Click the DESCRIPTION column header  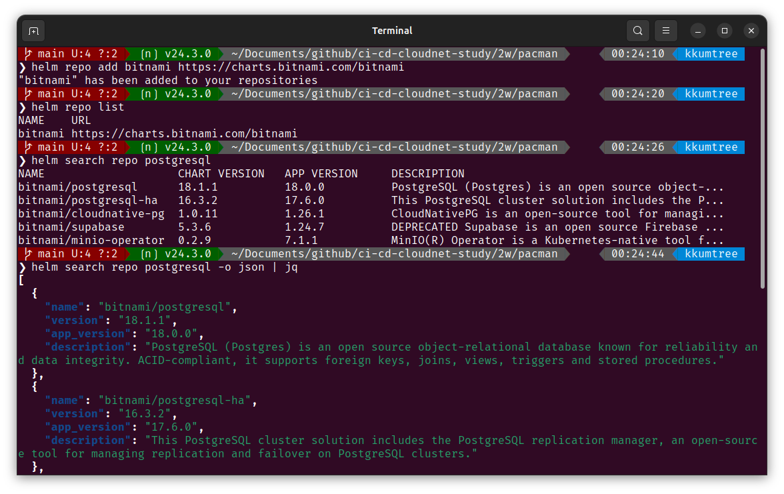427,173
